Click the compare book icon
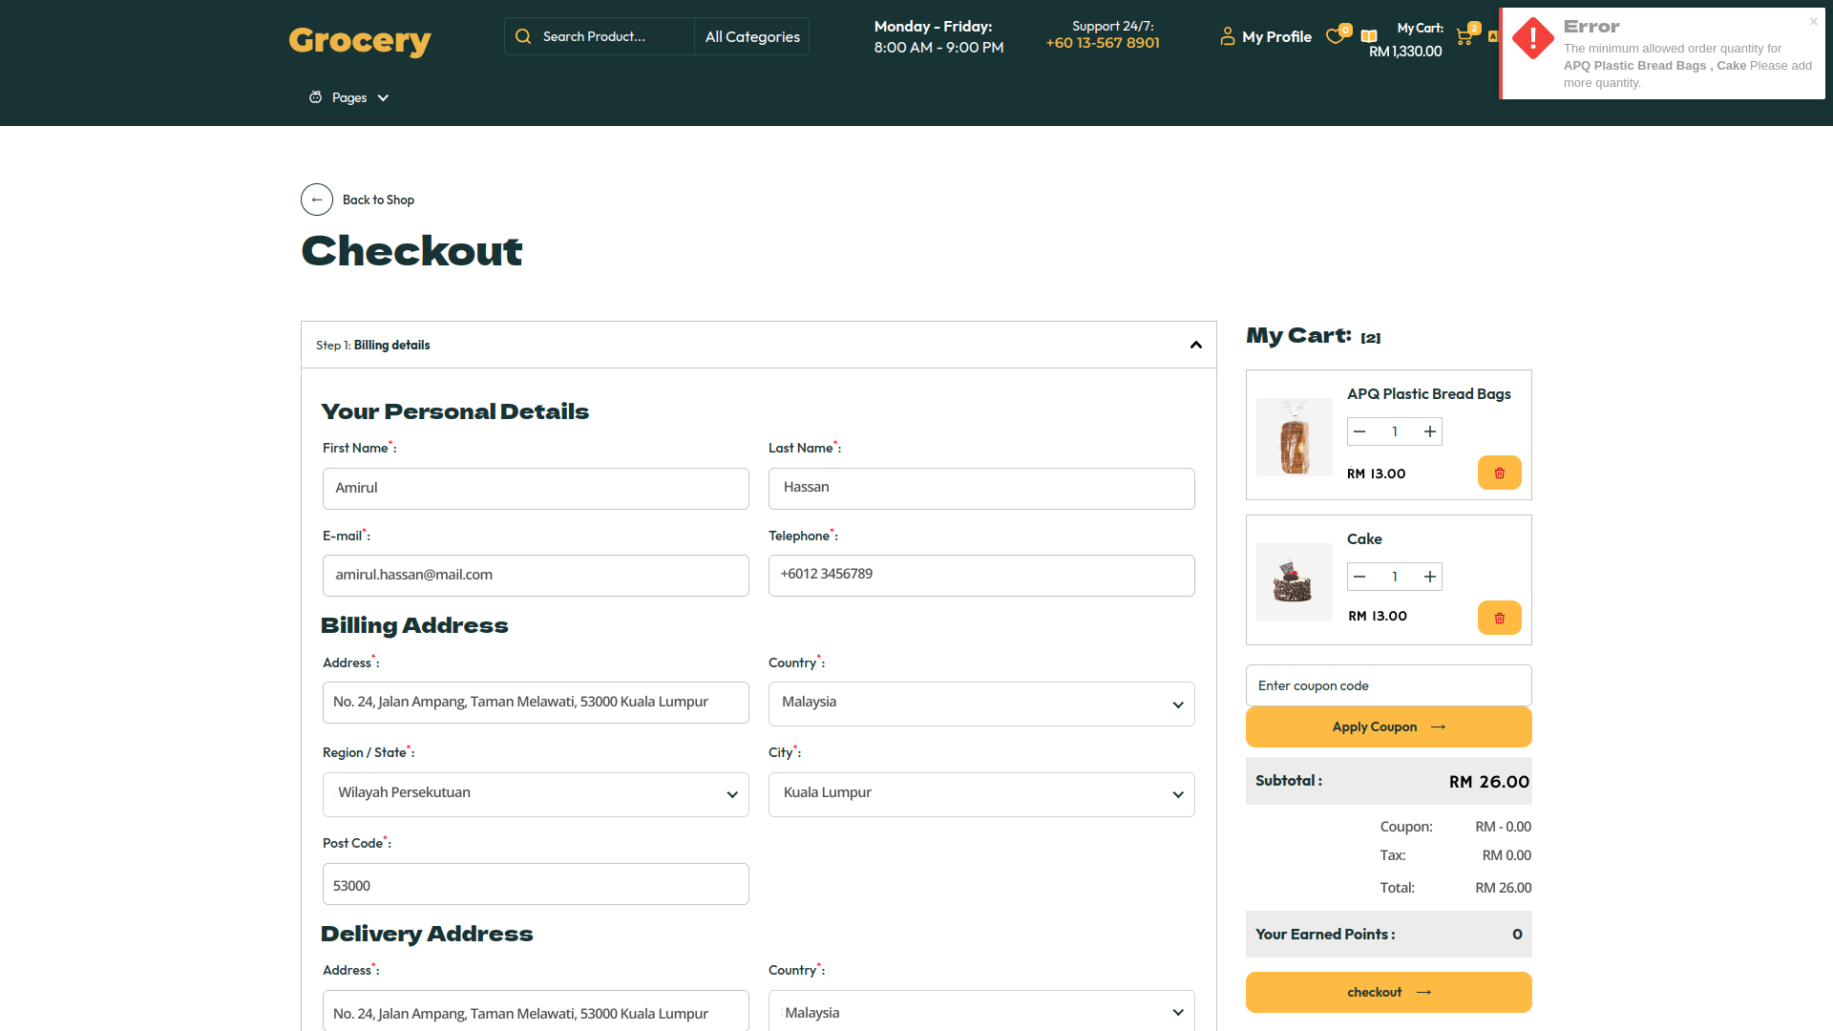This screenshot has height=1031, width=1833. pyautogui.click(x=1369, y=36)
